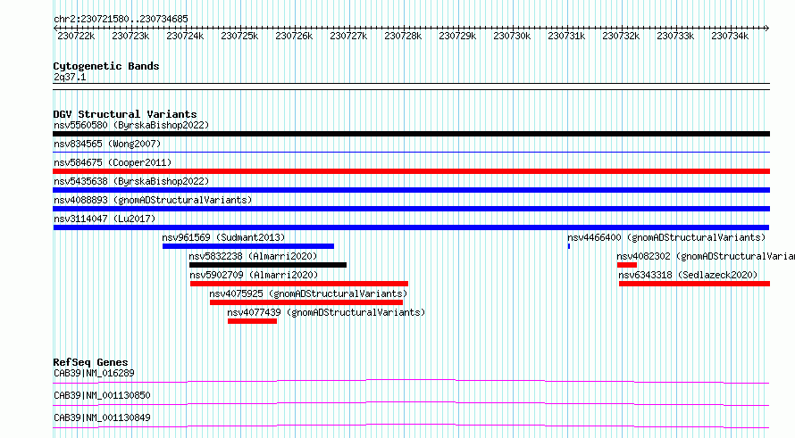Image resolution: width=795 pixels, height=438 pixels.
Task: Click the 2q37.1 cytogenetic band bar
Action: [x=411, y=87]
